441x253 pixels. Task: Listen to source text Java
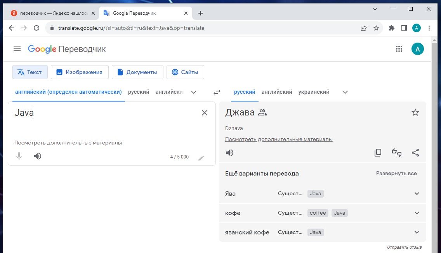[38, 156]
